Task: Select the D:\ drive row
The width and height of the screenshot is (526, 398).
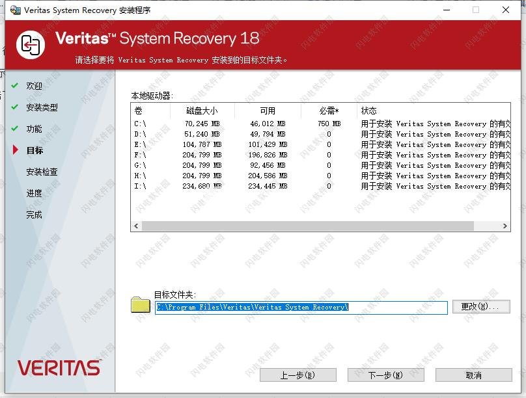Action: [x=321, y=134]
